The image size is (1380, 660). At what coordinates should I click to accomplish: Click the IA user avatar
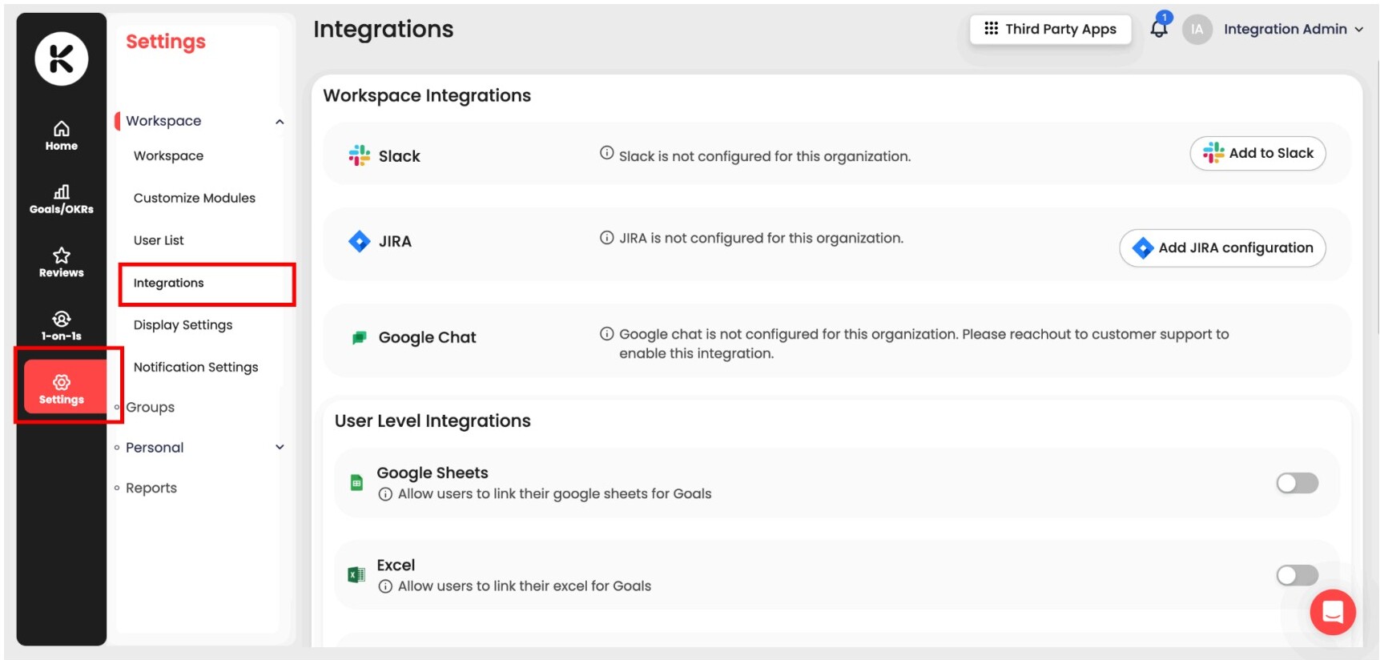click(x=1197, y=29)
